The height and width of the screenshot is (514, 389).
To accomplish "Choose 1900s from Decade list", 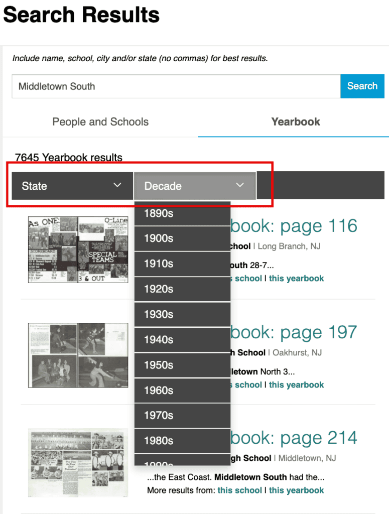I will pyautogui.click(x=182, y=238).
